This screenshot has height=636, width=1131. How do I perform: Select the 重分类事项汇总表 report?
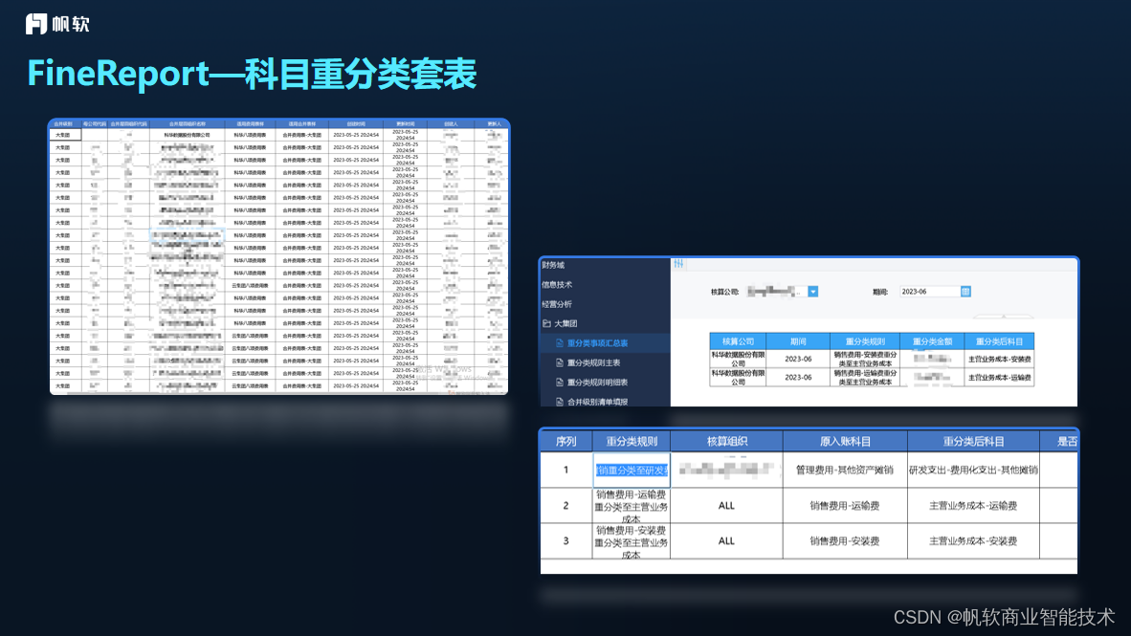(597, 343)
